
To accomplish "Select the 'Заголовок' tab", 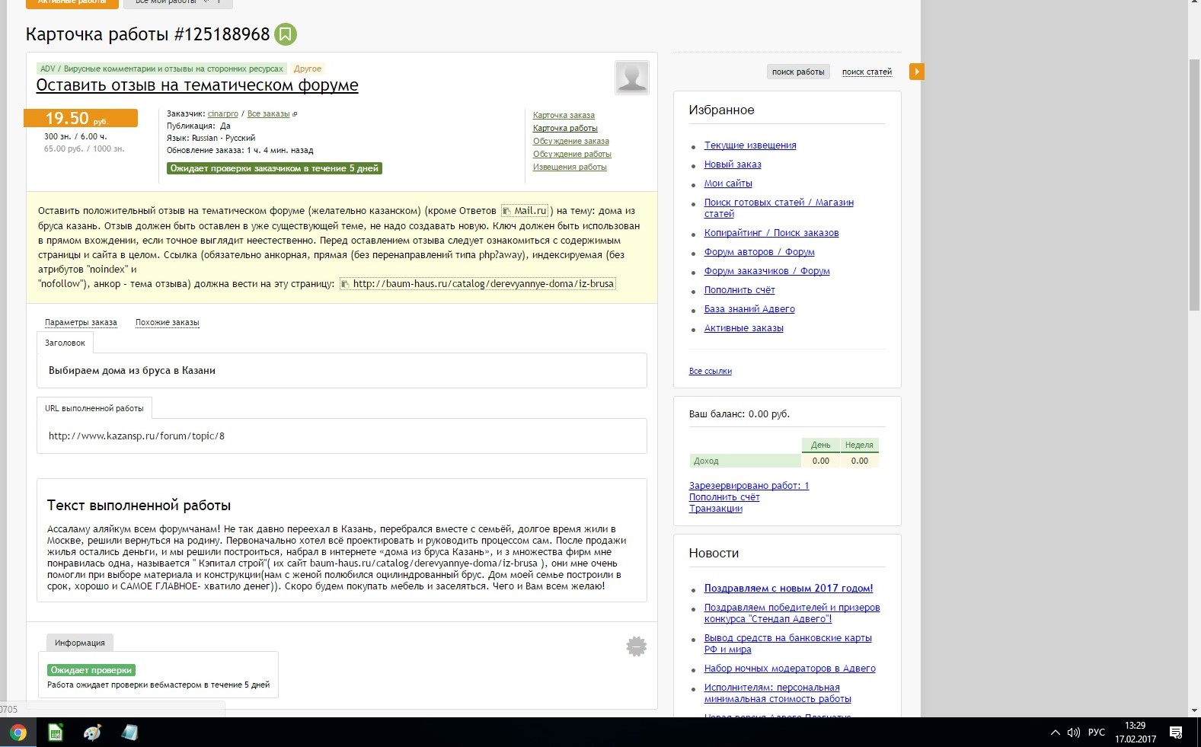I will (65, 343).
